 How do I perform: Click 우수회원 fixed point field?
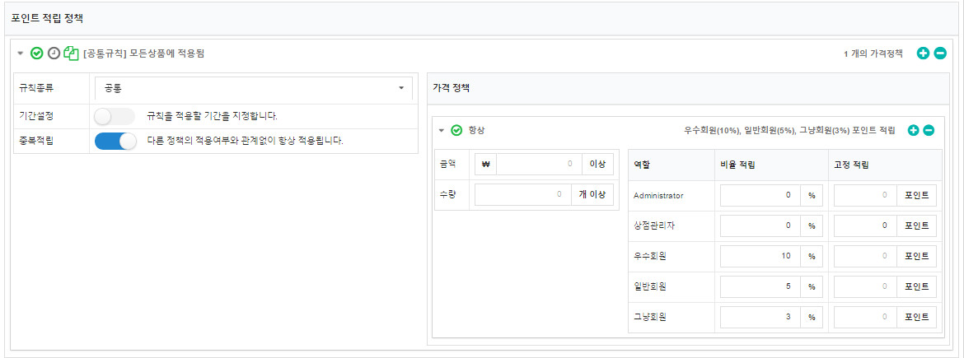point(865,256)
